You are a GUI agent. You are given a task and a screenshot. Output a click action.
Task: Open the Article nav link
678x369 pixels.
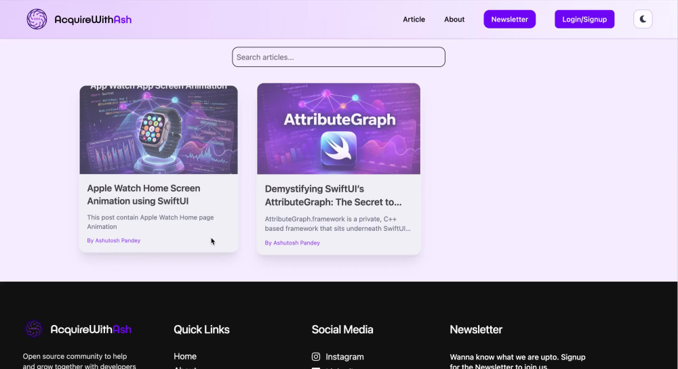[x=414, y=20]
